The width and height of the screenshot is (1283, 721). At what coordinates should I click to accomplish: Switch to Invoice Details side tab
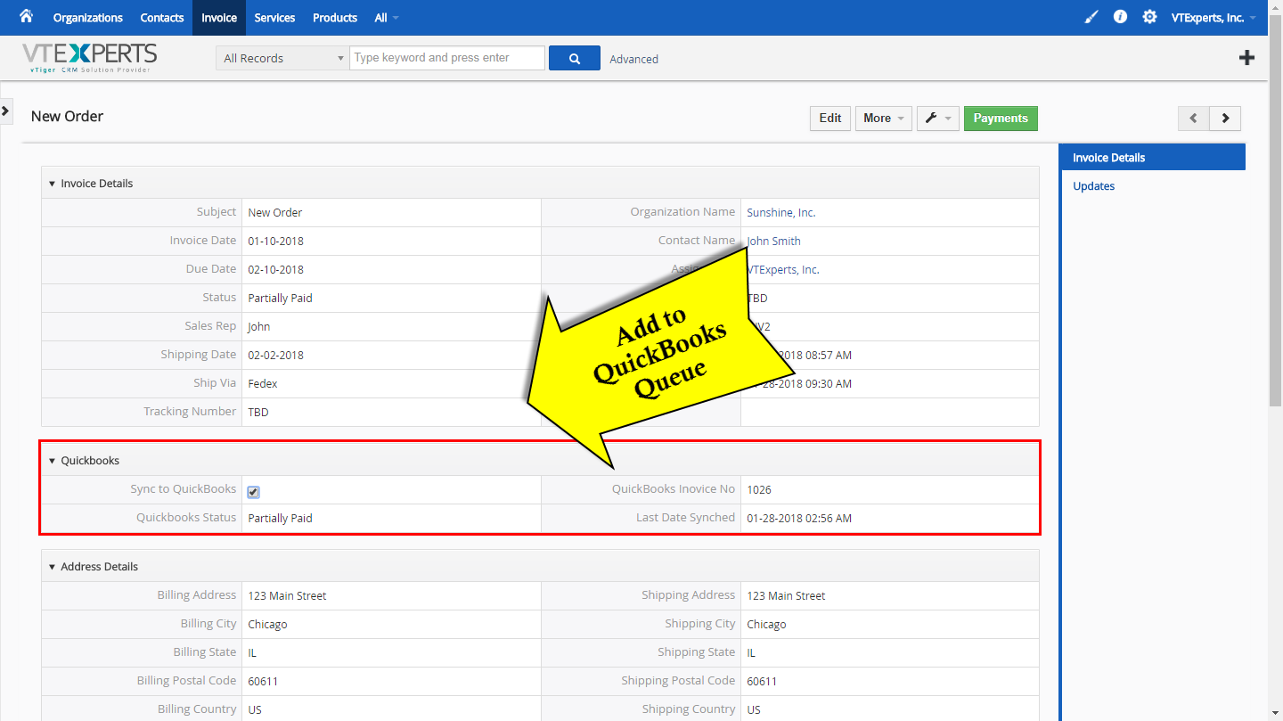point(1152,158)
